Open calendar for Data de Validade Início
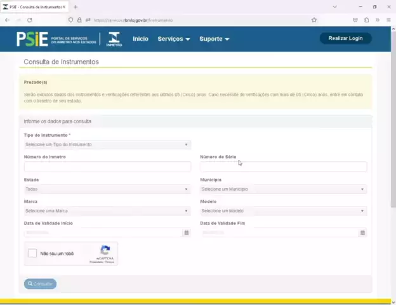 coord(186,233)
